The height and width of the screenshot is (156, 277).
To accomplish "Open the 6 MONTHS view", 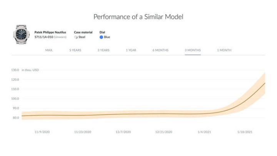I will (x=160, y=50).
